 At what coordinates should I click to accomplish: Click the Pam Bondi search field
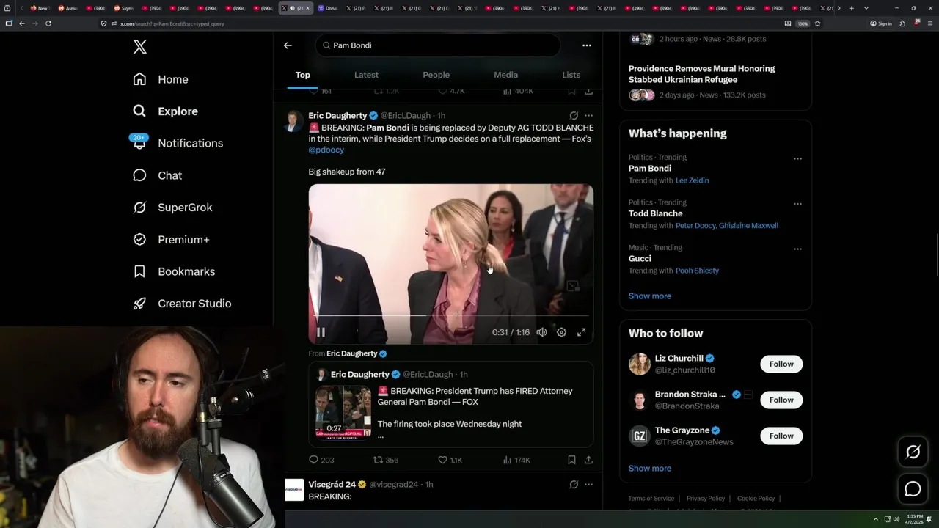tap(438, 45)
